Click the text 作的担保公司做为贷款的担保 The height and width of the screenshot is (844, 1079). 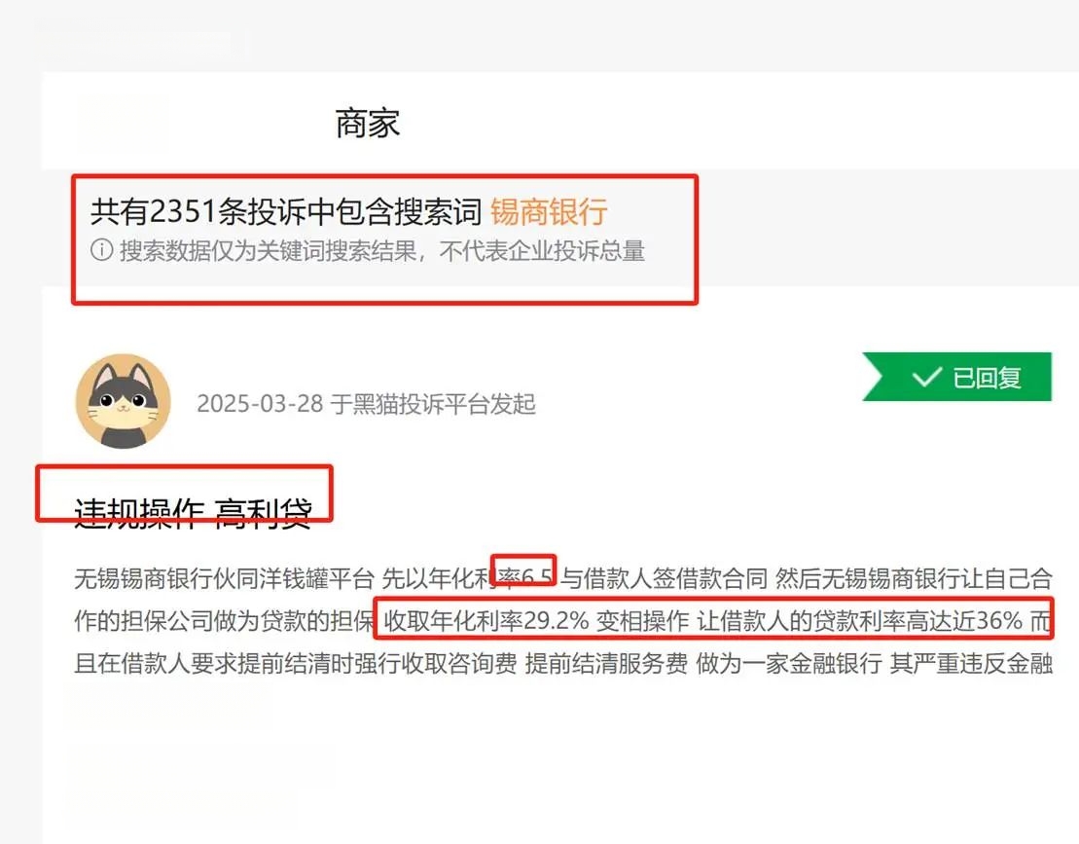coord(225,621)
